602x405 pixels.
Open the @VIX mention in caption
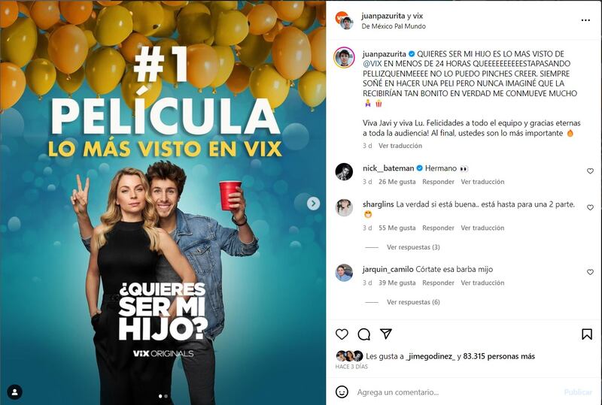coord(372,63)
